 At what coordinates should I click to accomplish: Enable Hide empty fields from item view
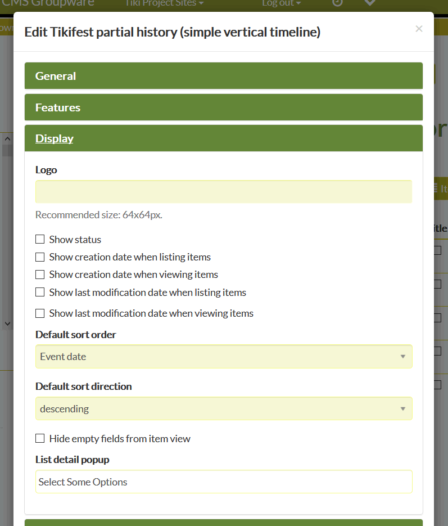click(40, 438)
